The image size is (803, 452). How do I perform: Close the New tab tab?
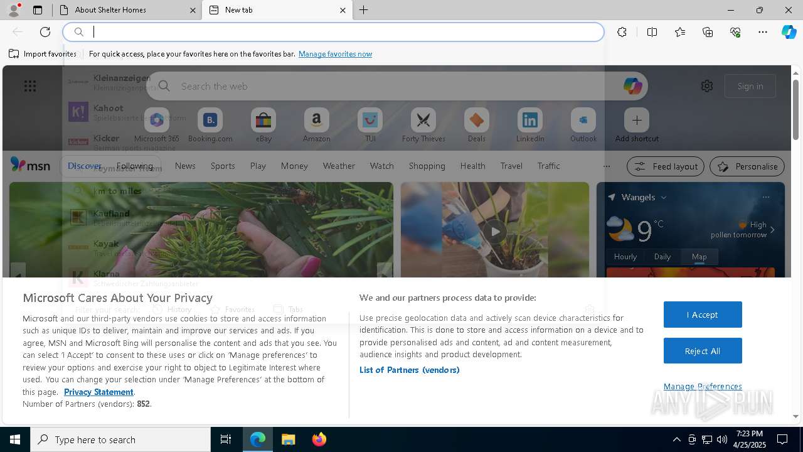tap(343, 10)
